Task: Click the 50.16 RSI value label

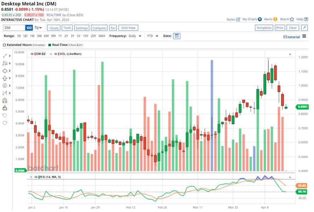Action: point(302,192)
